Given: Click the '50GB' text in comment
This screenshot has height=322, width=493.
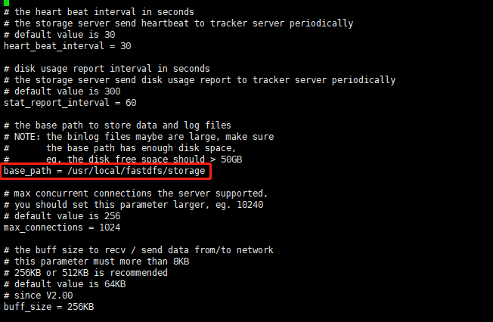Looking at the screenshot, I should (231, 159).
